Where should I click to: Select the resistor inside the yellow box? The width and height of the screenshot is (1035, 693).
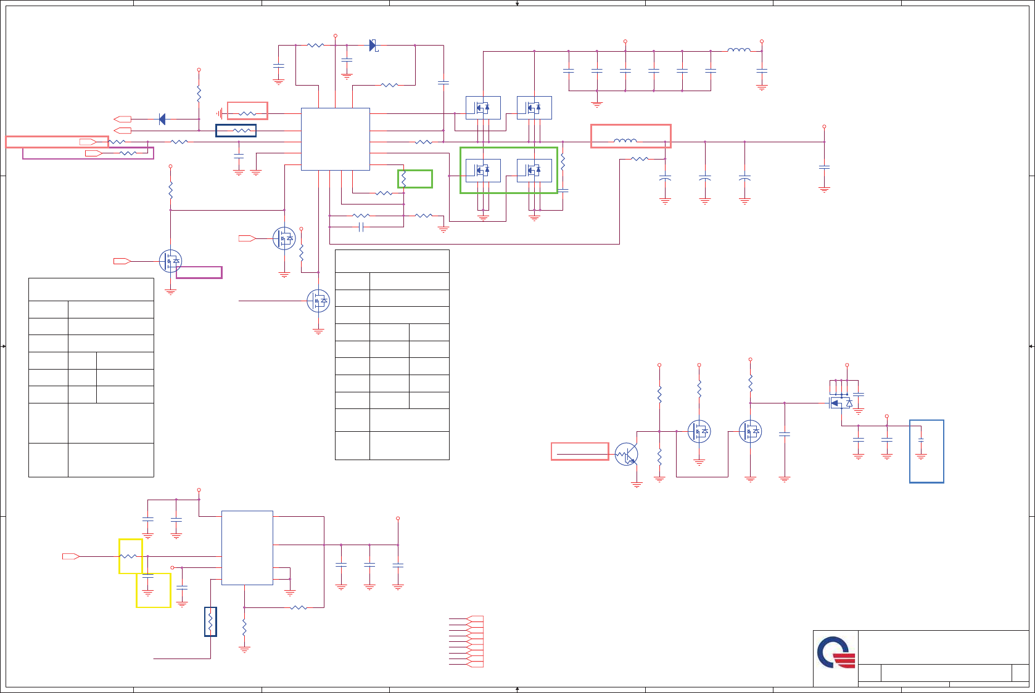(x=128, y=556)
